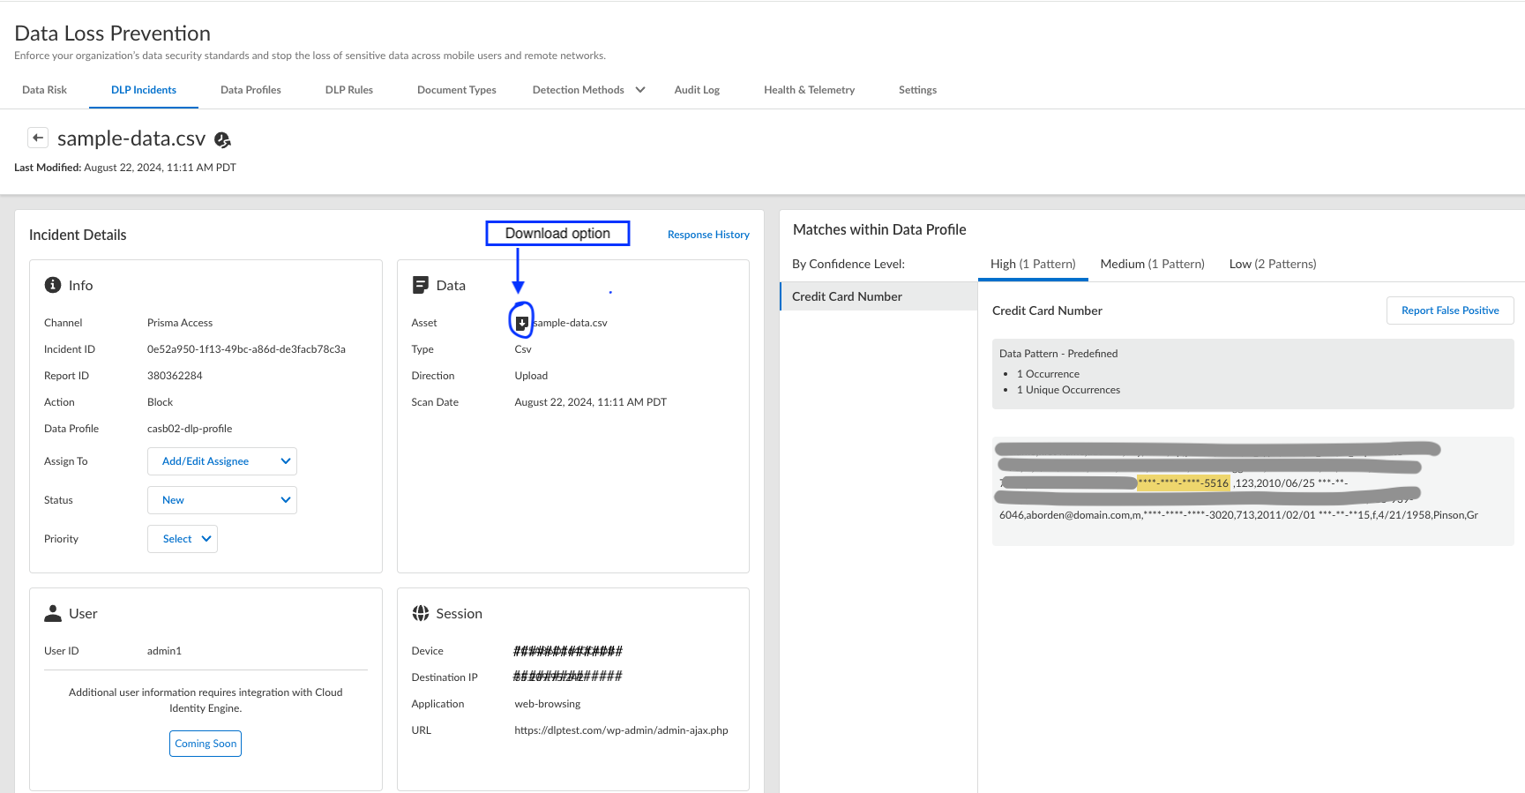Switch to the Data Risk tab
This screenshot has width=1525, height=793.
tap(44, 90)
